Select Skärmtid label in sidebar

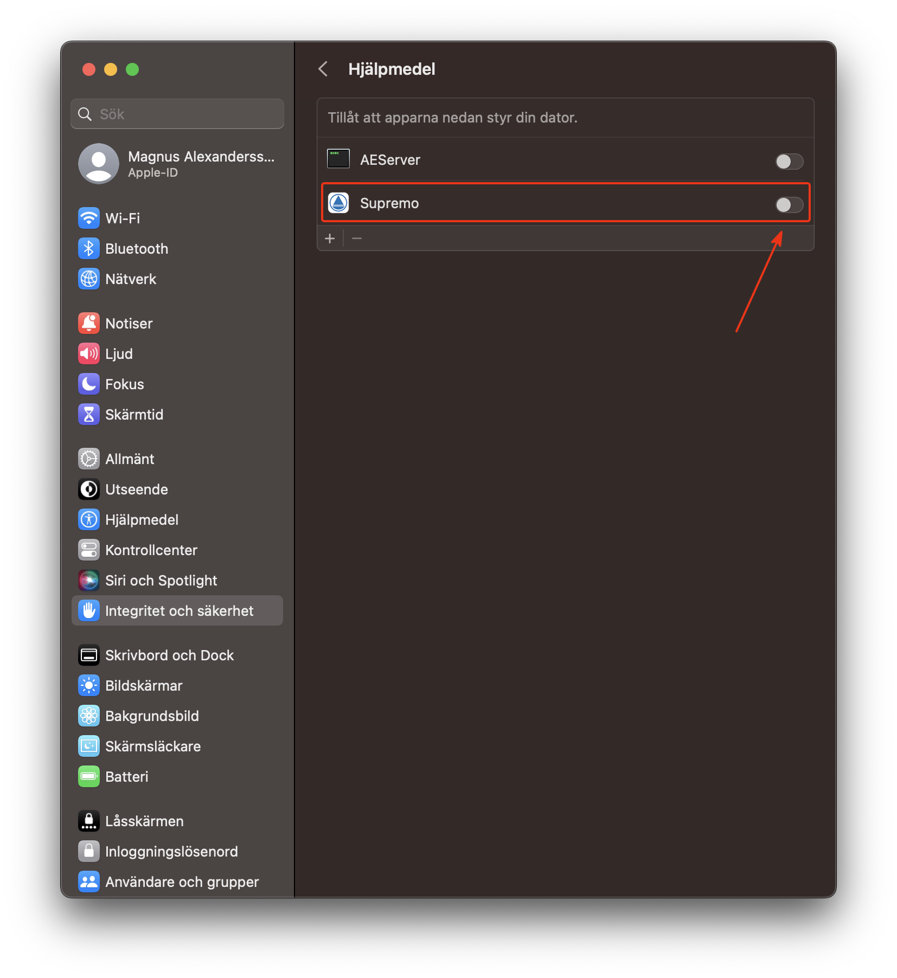(134, 415)
